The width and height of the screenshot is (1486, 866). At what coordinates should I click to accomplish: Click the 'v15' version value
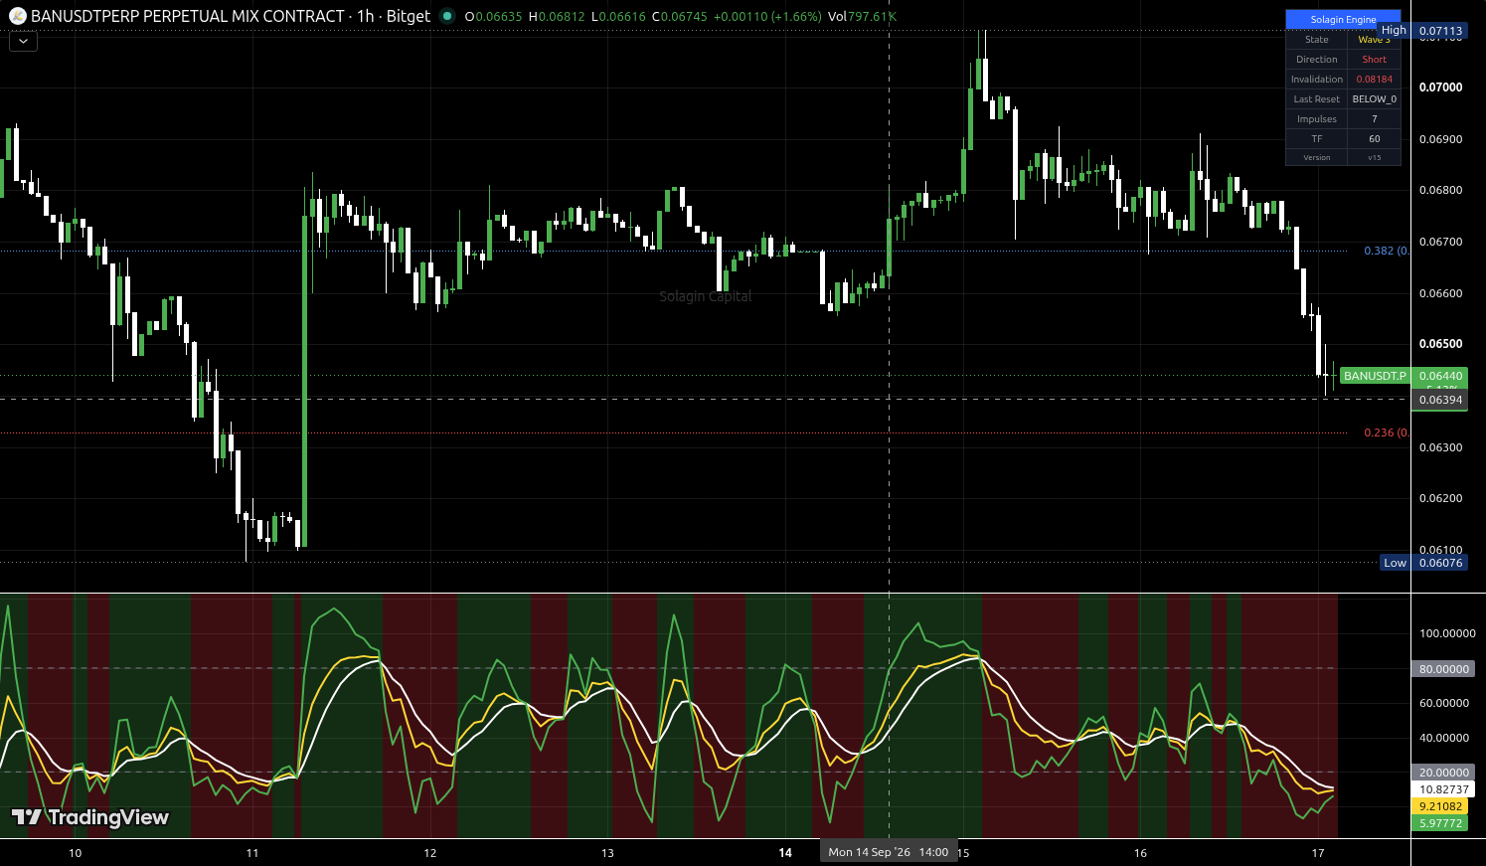coord(1374,157)
